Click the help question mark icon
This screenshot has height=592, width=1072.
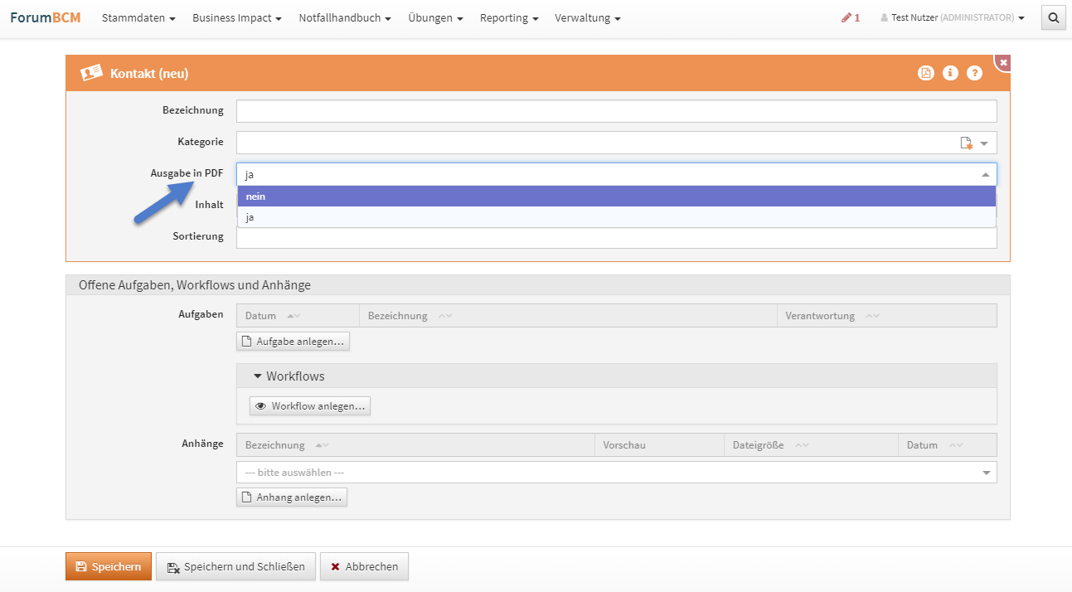tap(974, 73)
